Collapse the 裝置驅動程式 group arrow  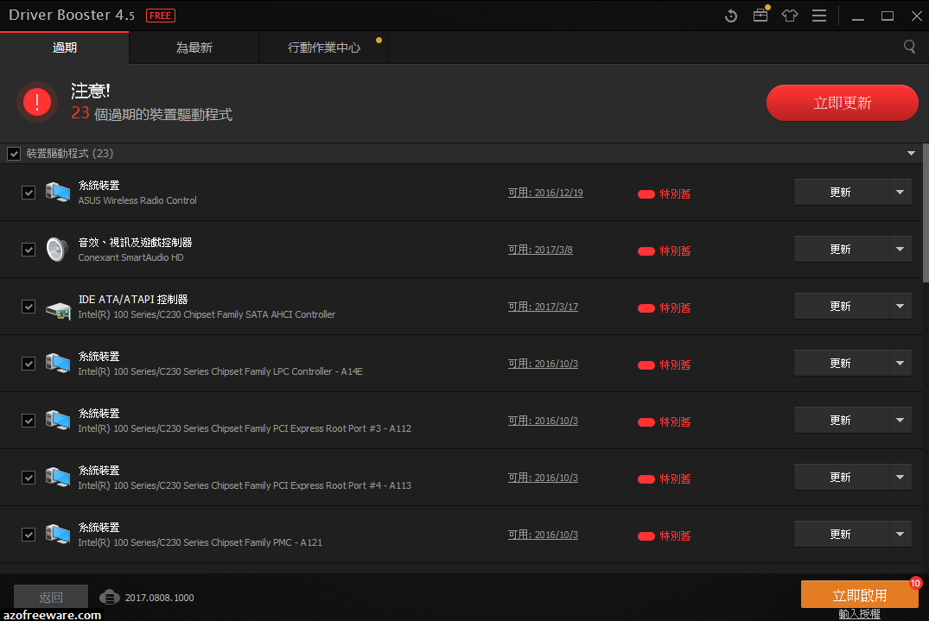(x=911, y=154)
